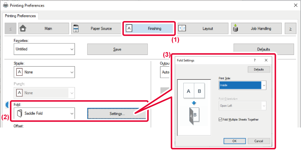Show next tabs with right arrow button

(x=290, y=28)
